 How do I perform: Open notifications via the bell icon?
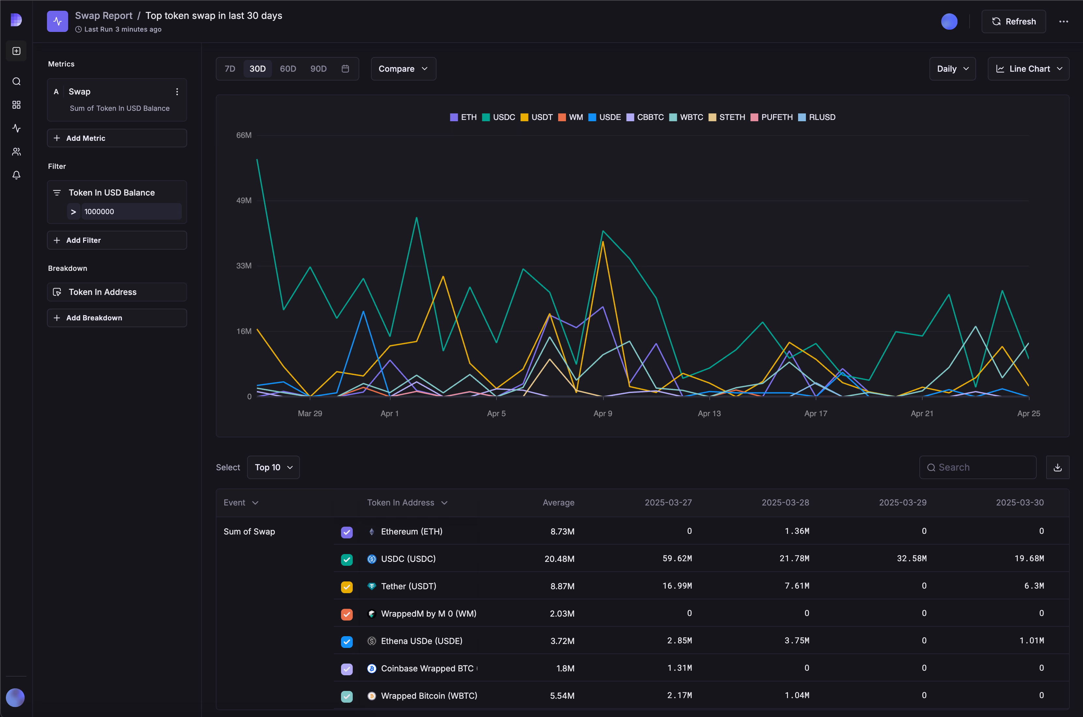17,175
